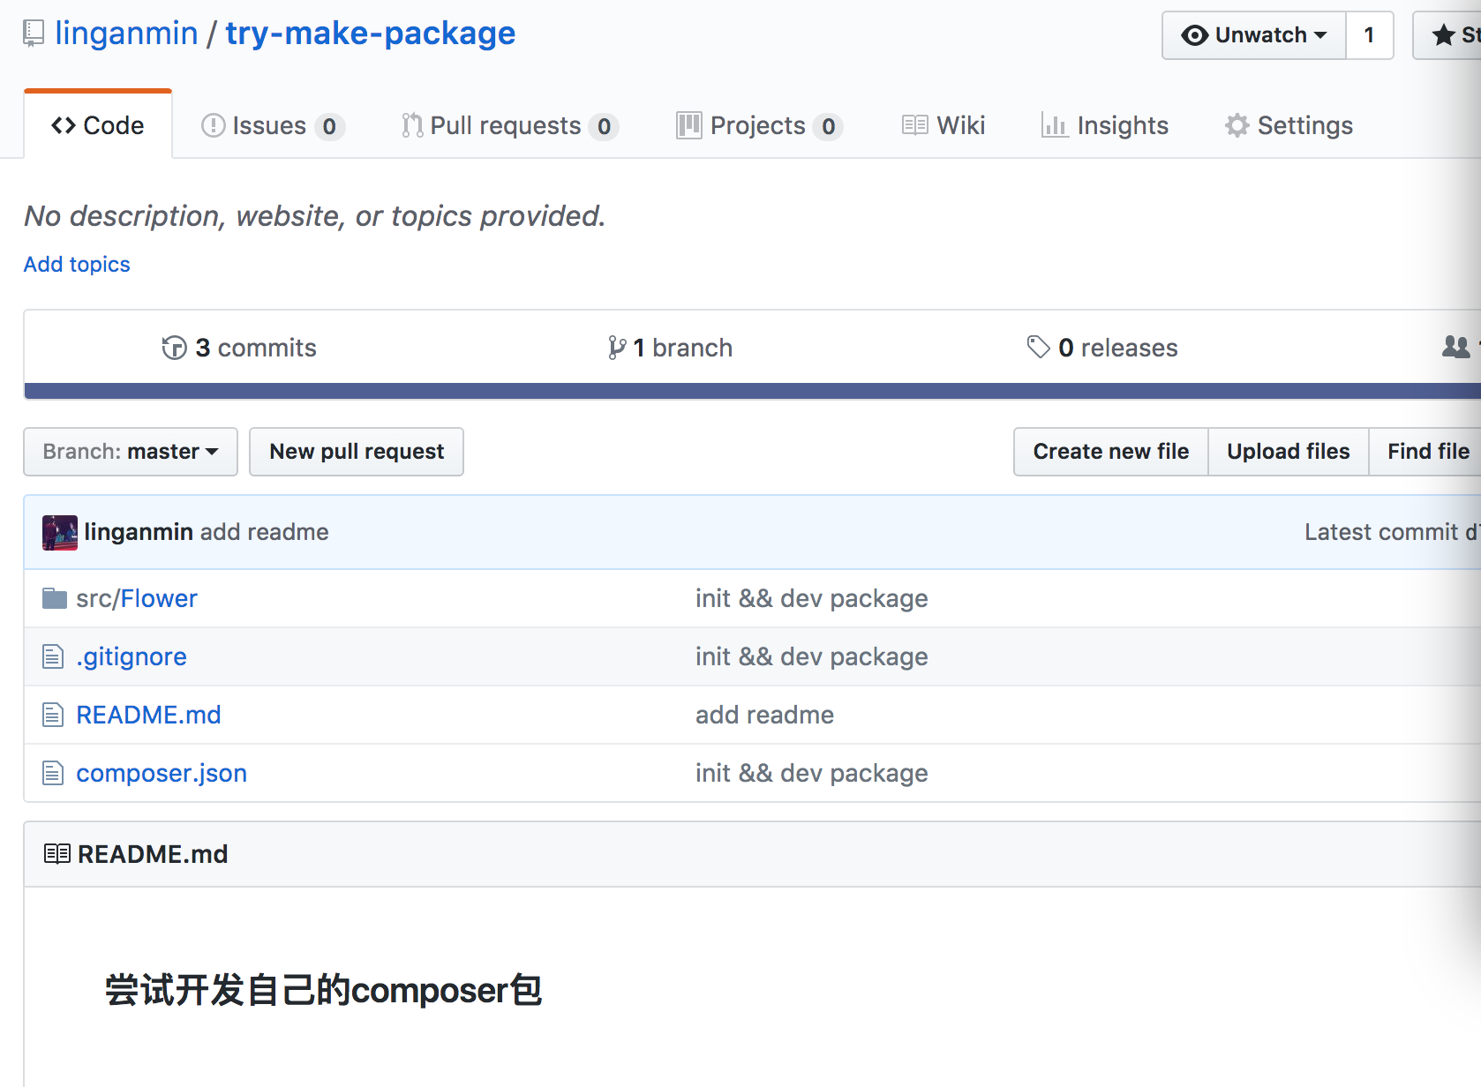Open src/Flower commit message init && dev package

tap(812, 599)
